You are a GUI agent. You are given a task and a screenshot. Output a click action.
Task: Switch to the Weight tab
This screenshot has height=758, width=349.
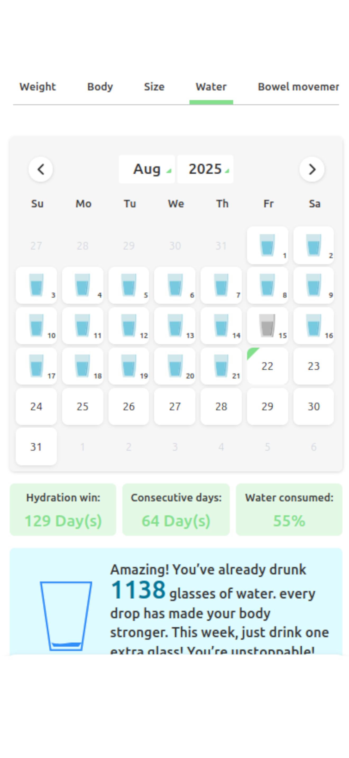click(38, 87)
